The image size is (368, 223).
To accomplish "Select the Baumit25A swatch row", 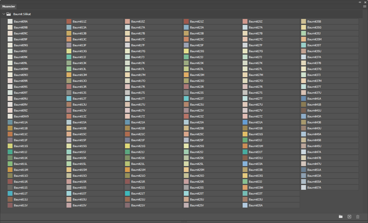I will (212, 122).
